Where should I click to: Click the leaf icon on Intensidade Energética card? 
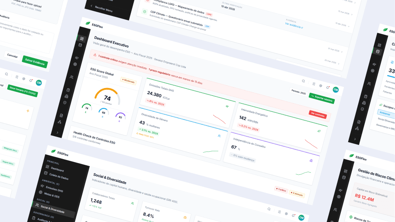(319, 131)
